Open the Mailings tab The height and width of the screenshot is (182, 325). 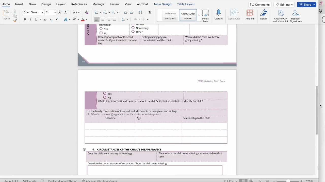(x=98, y=4)
